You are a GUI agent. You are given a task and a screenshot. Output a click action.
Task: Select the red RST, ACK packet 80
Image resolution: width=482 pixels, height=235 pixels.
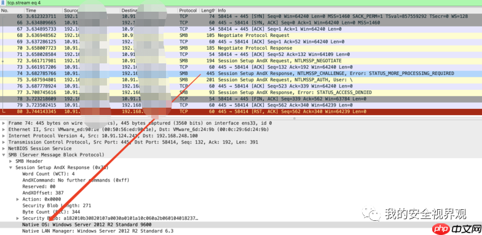coord(241,111)
